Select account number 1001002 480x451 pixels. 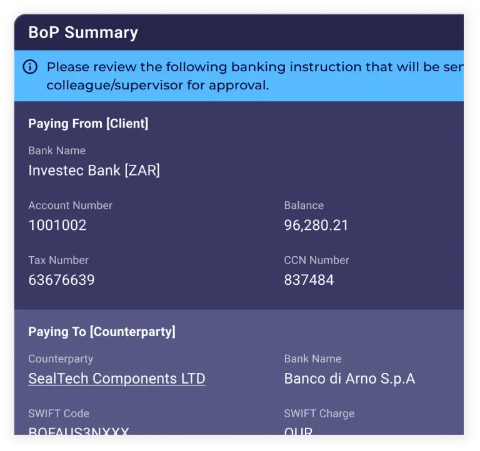[x=57, y=225]
